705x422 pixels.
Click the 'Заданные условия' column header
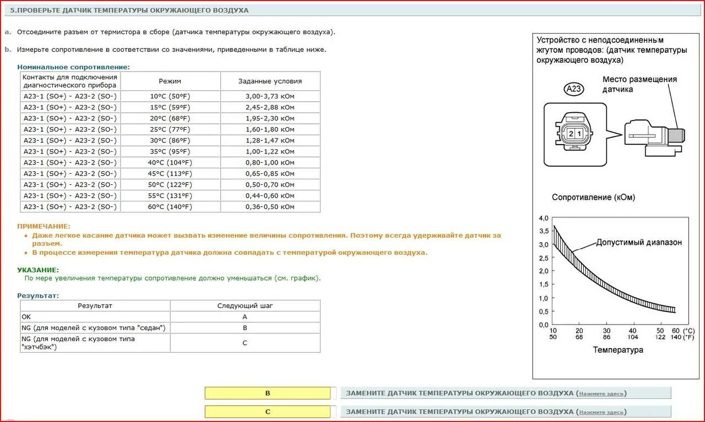pos(270,81)
